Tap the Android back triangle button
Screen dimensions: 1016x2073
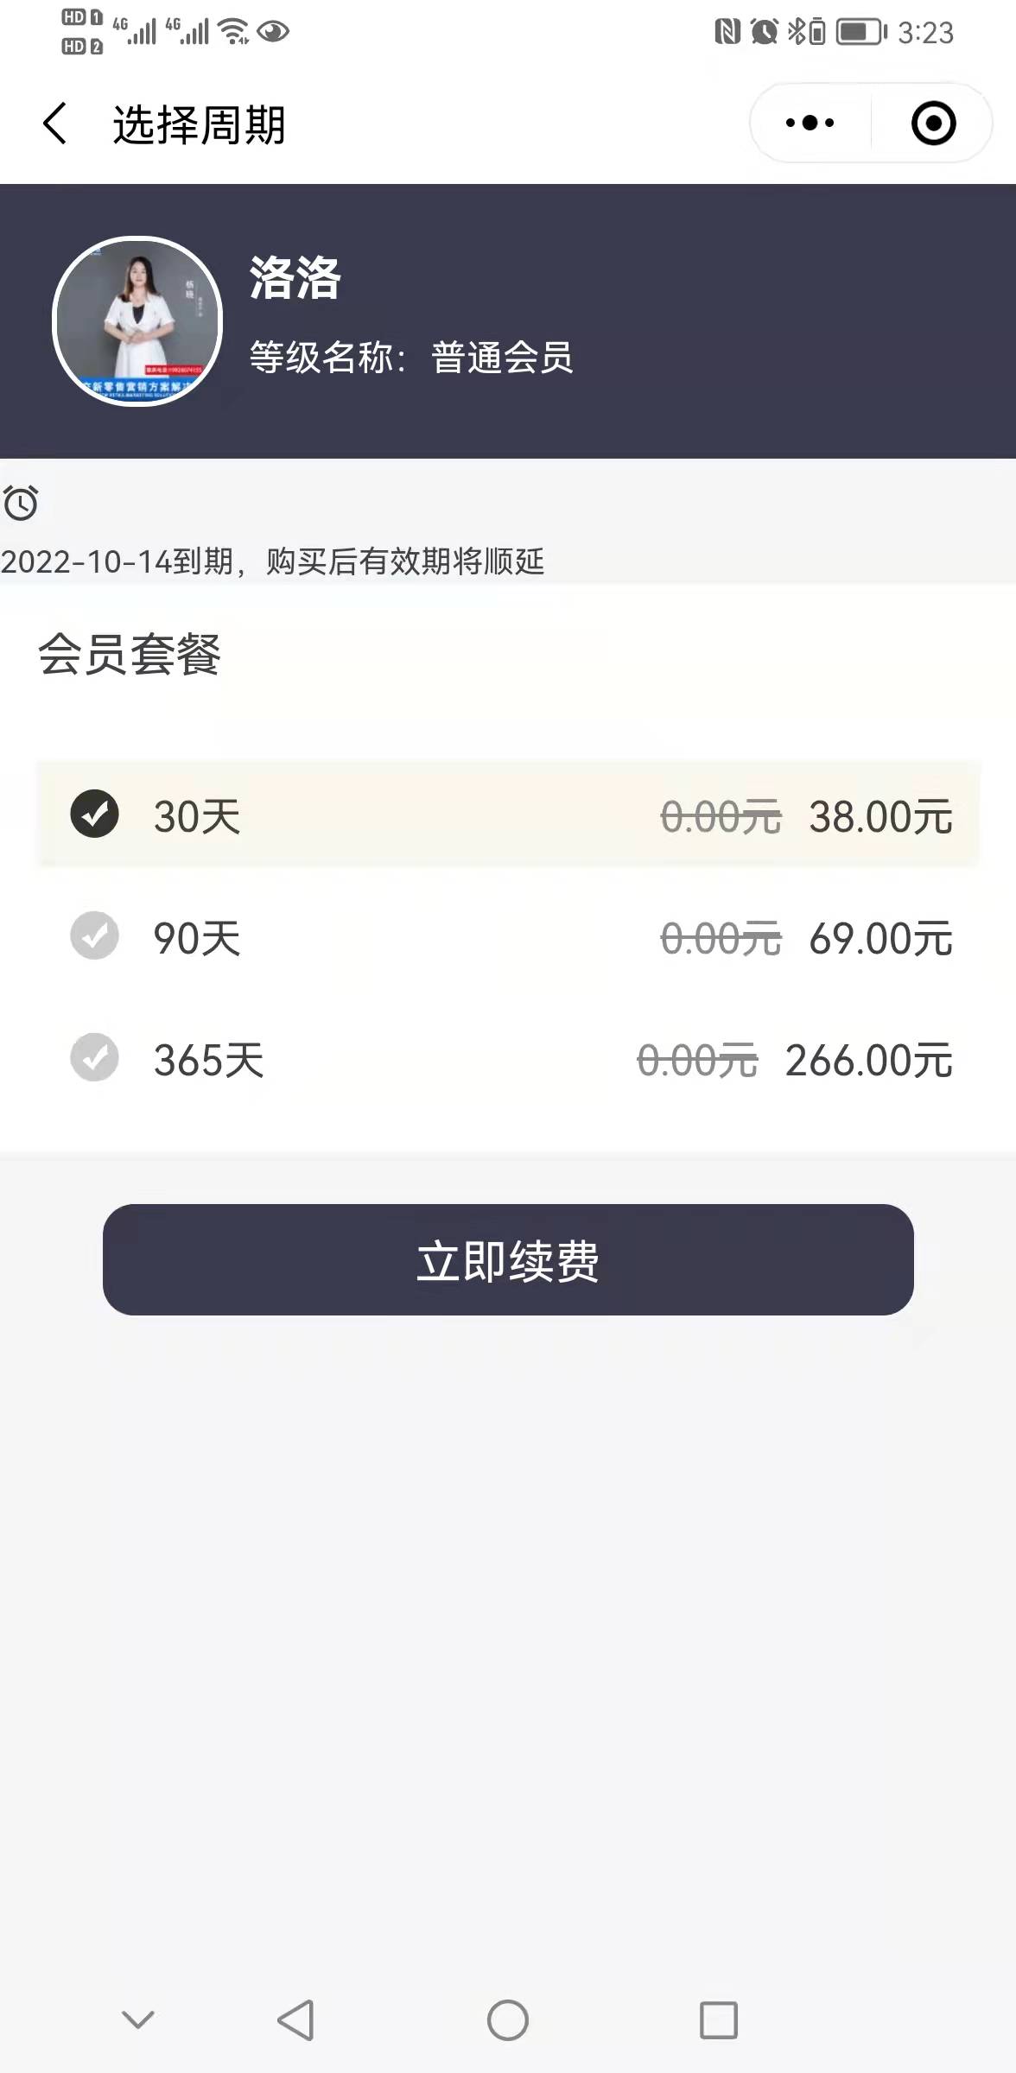click(x=295, y=2020)
